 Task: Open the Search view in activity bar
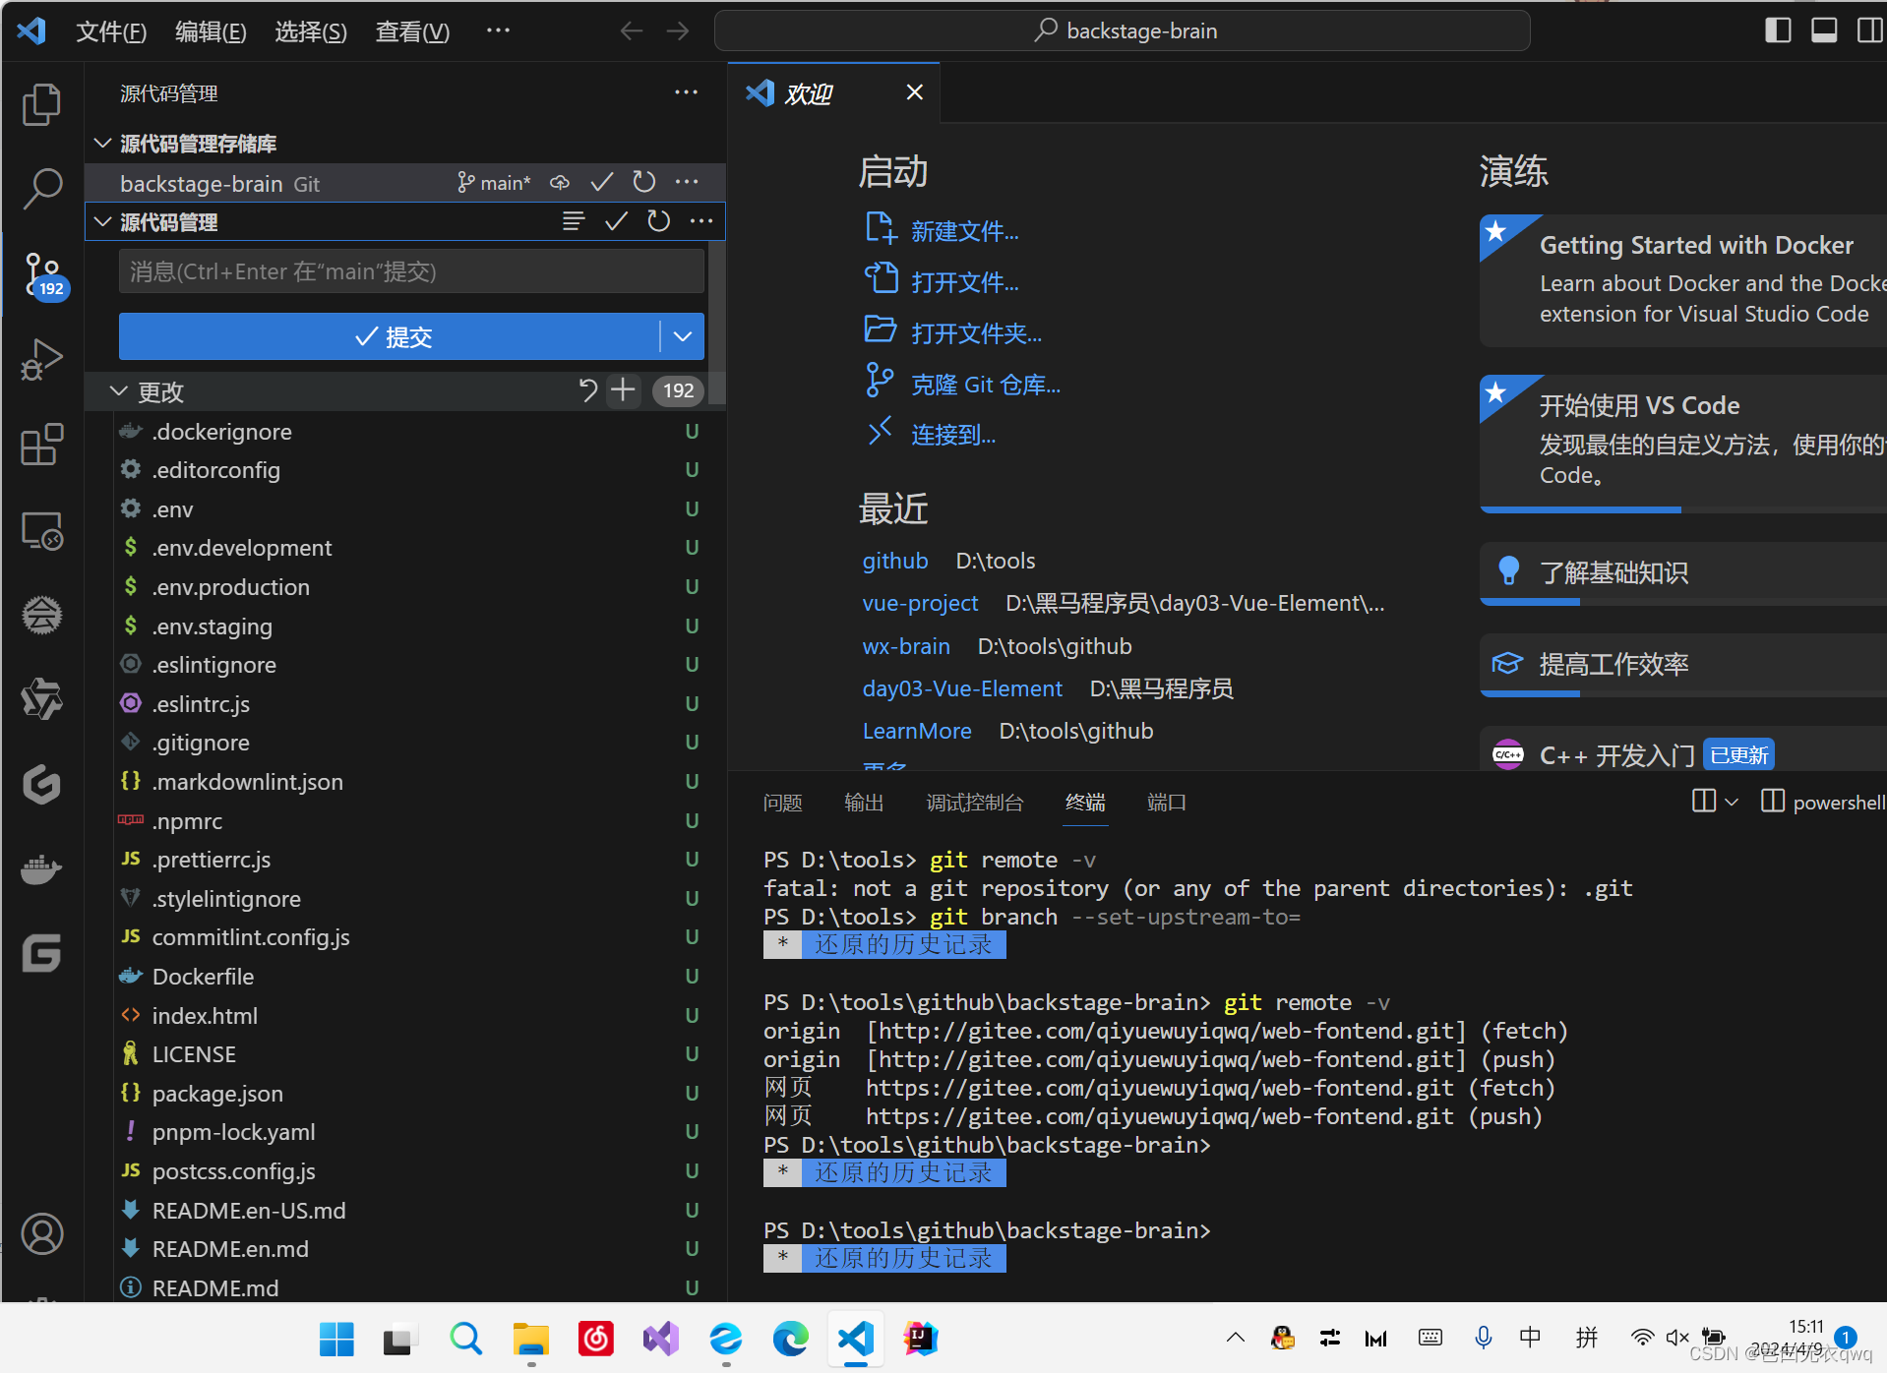point(41,188)
